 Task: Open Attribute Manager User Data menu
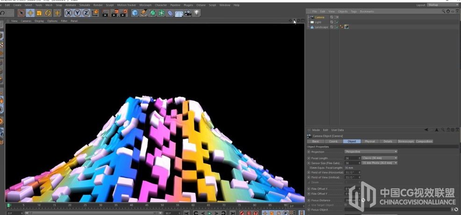click(x=338, y=130)
